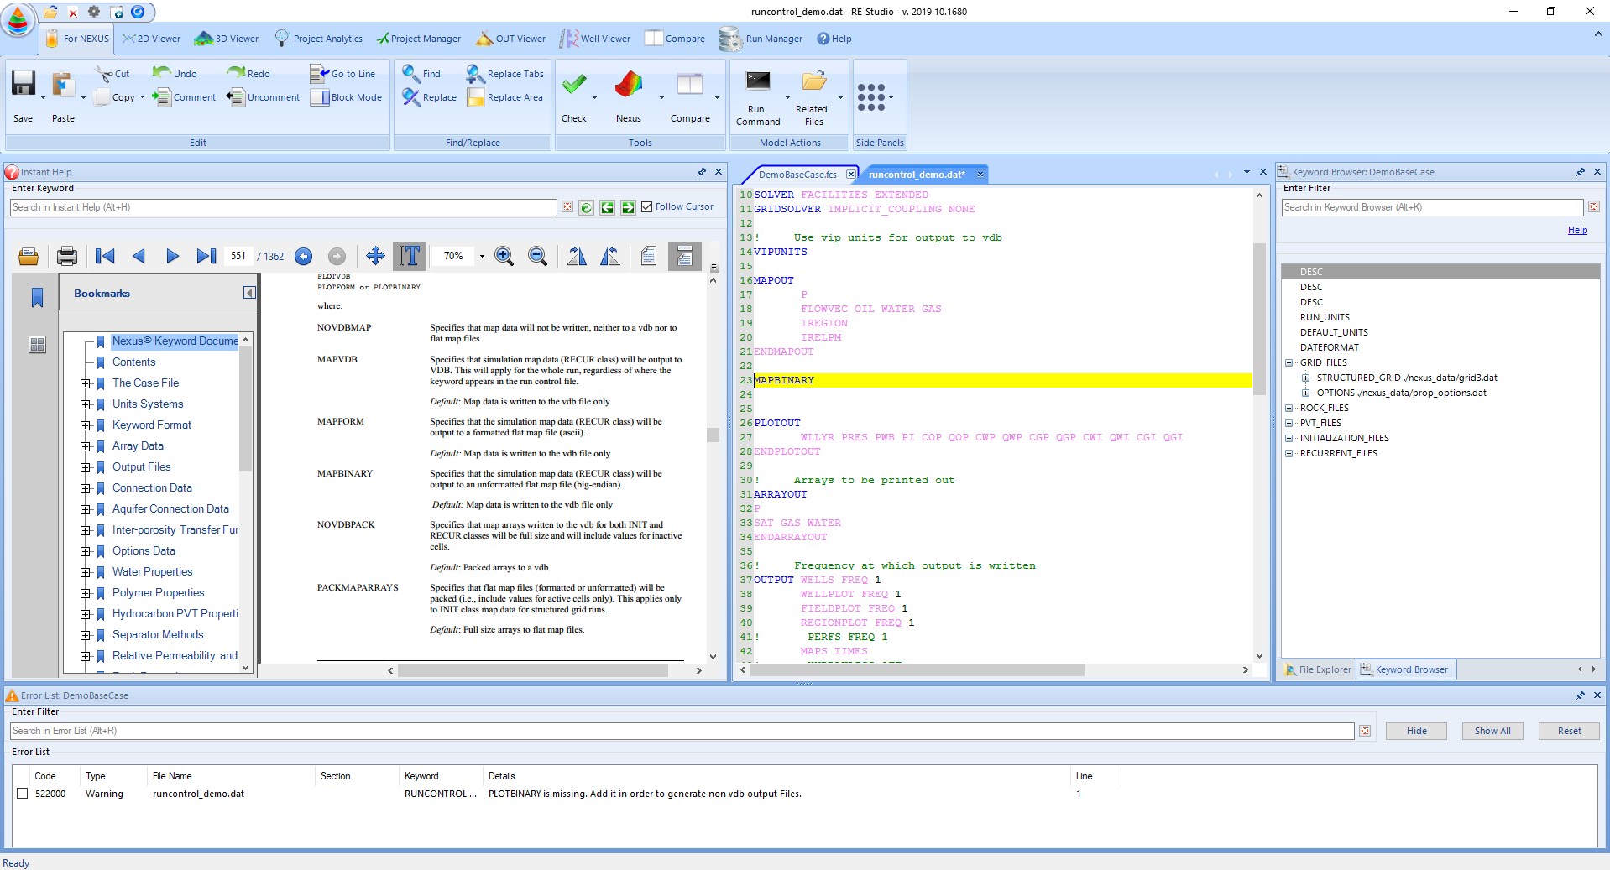Image resolution: width=1610 pixels, height=870 pixels.
Task: Zoom out of the help document
Action: (538, 256)
